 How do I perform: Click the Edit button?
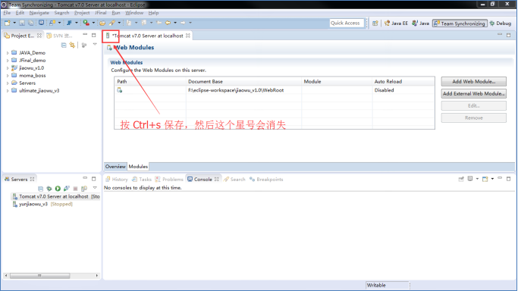pyautogui.click(x=473, y=105)
